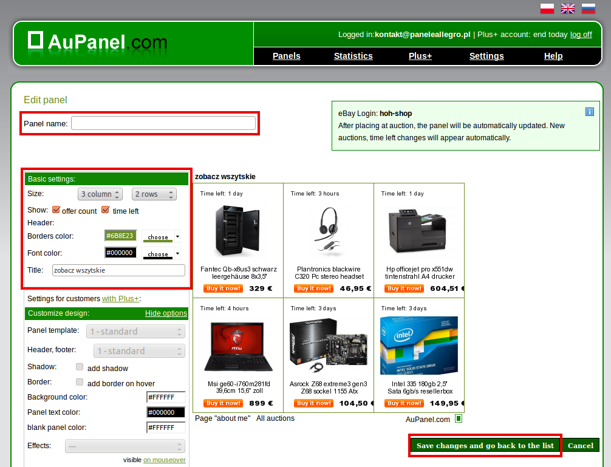Open the 3 column size dropdown
This screenshot has width=611, height=467.
(100, 194)
